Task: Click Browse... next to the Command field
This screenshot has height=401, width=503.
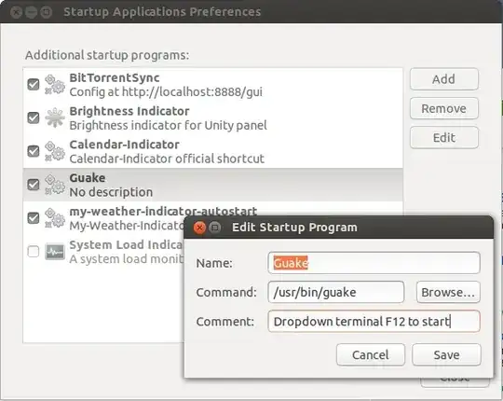Action: pyautogui.click(x=448, y=292)
